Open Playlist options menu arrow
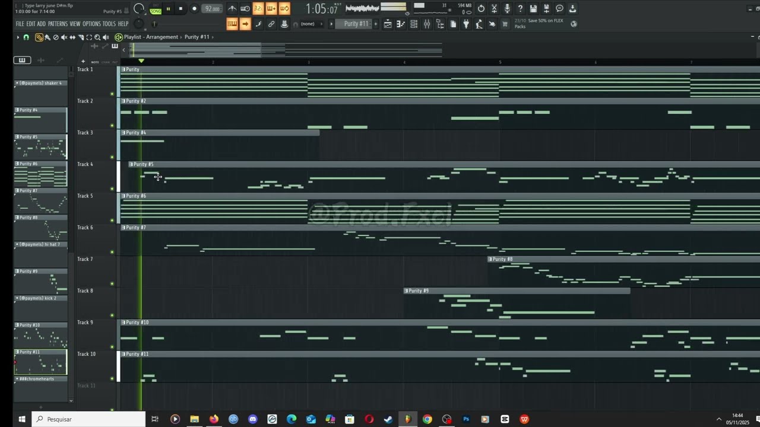Screen dimensions: 760x427 pos(18,37)
